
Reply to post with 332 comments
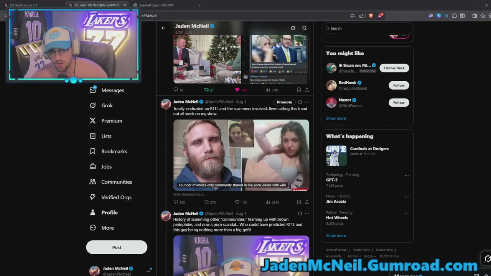pyautogui.click(x=179, y=202)
